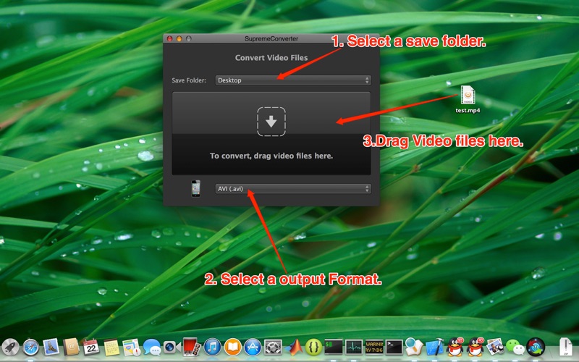Viewport: 579px width, 362px height.
Task: Select the test.mp4 file on the desktop
Action: tap(468, 99)
